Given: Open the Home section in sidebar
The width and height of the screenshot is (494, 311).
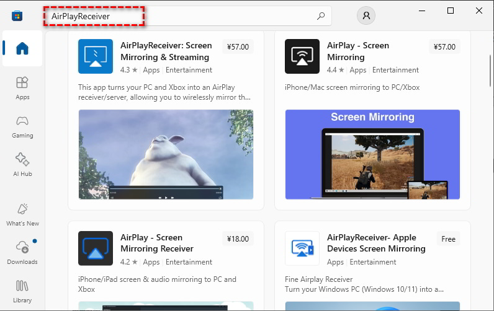Looking at the screenshot, I should [x=22, y=48].
